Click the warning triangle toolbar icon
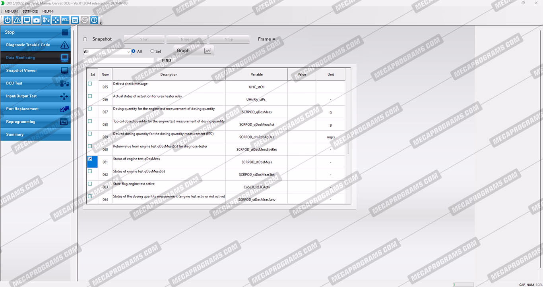This screenshot has width=543, height=287. [x=17, y=20]
